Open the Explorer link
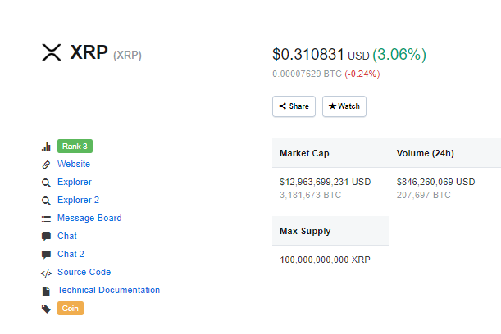The image size is (501, 334). (75, 183)
